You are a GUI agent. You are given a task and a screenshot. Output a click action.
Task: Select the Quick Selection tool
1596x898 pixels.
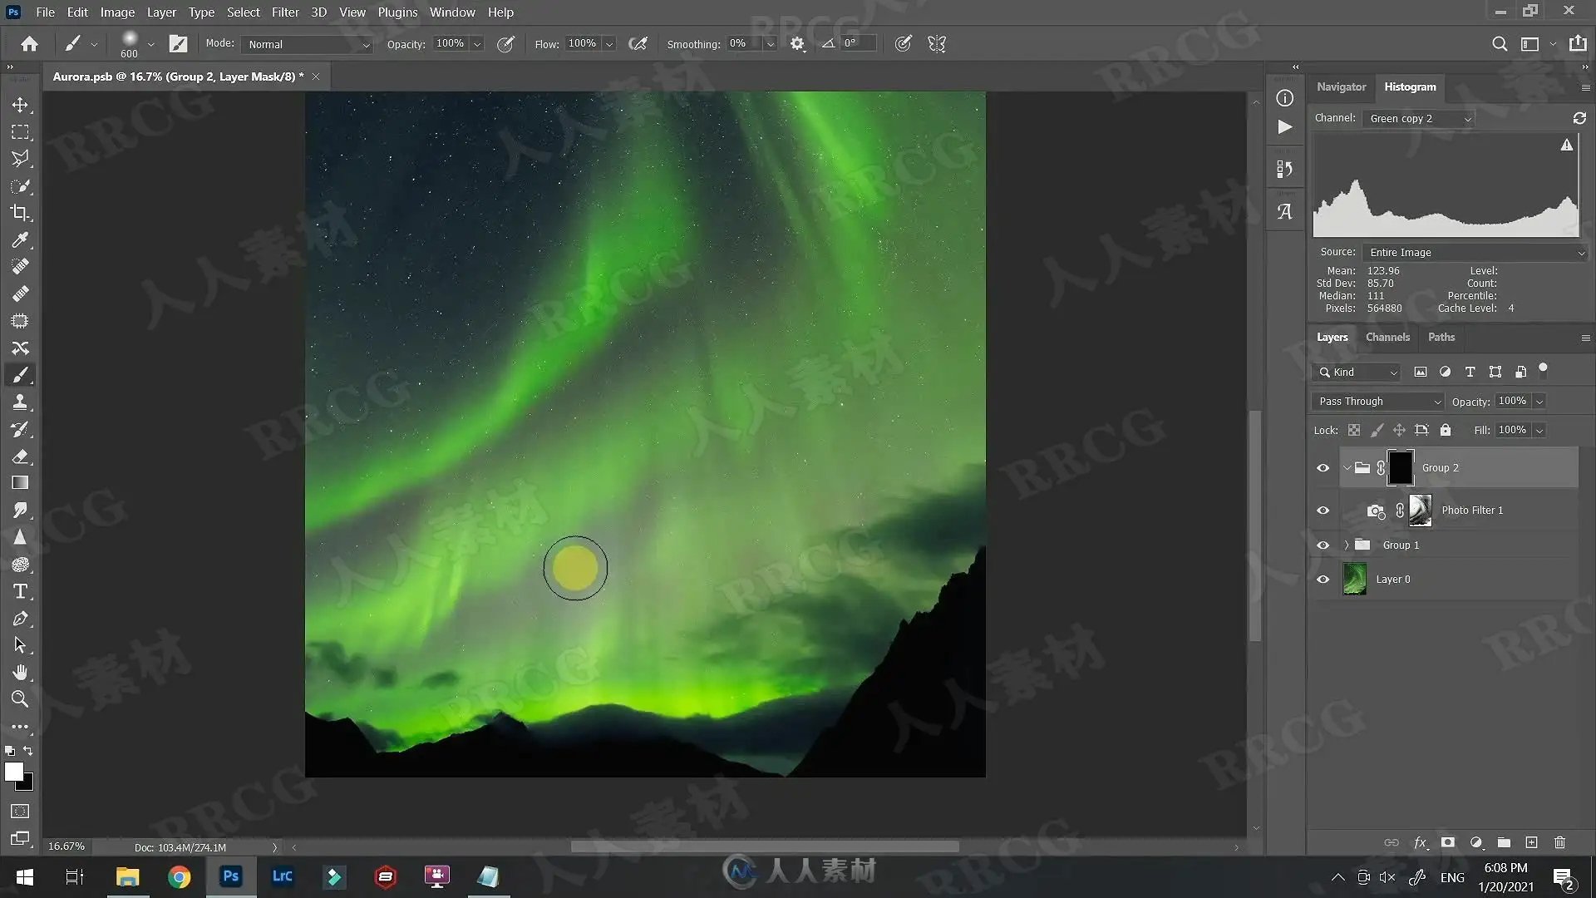[x=20, y=186]
